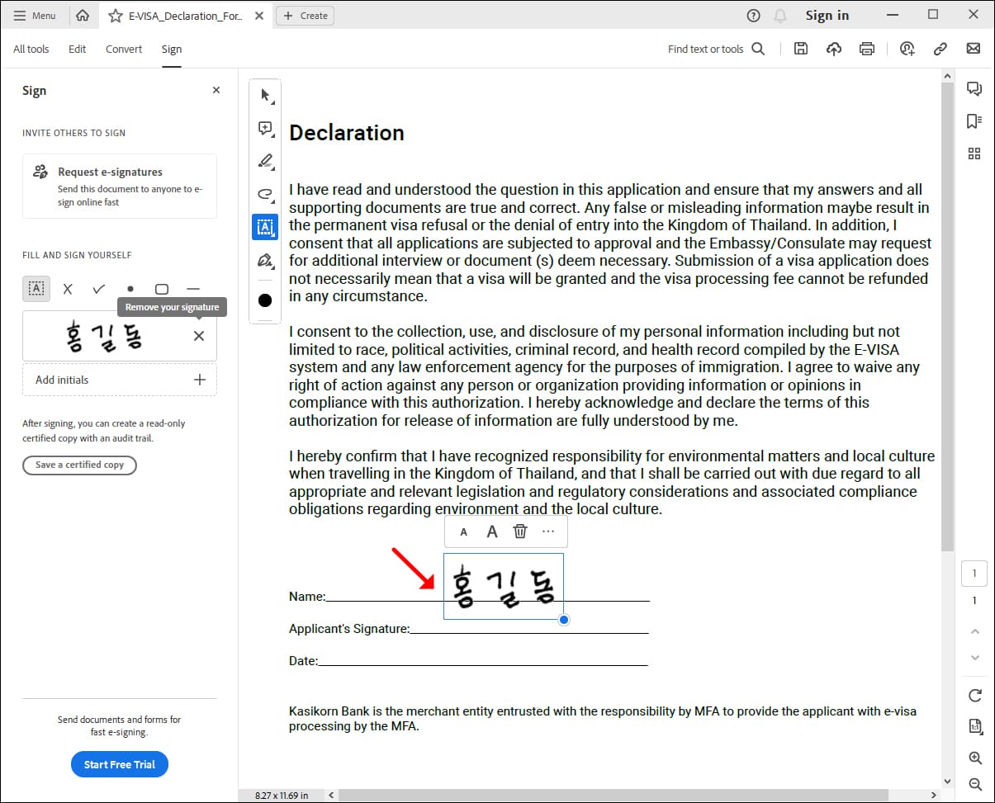Close the Sign panel
Screen dimensions: 995x803
click(216, 90)
